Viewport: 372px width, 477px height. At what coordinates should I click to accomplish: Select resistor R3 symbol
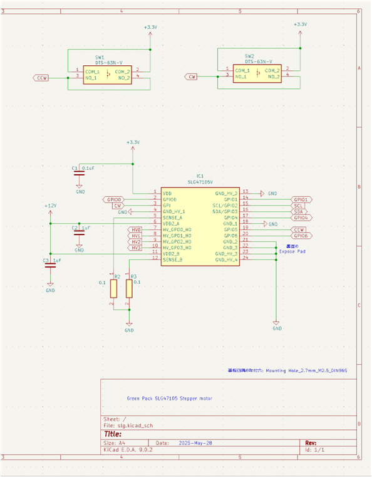[129, 289]
